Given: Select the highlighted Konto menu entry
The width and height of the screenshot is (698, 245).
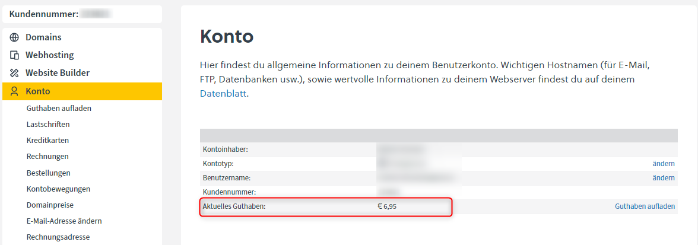Looking at the screenshot, I should 83,91.
